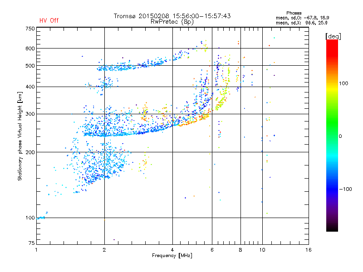This screenshot has width=363, height=272.
Task: Click the x-axis label '4'
Action: (x=172, y=250)
